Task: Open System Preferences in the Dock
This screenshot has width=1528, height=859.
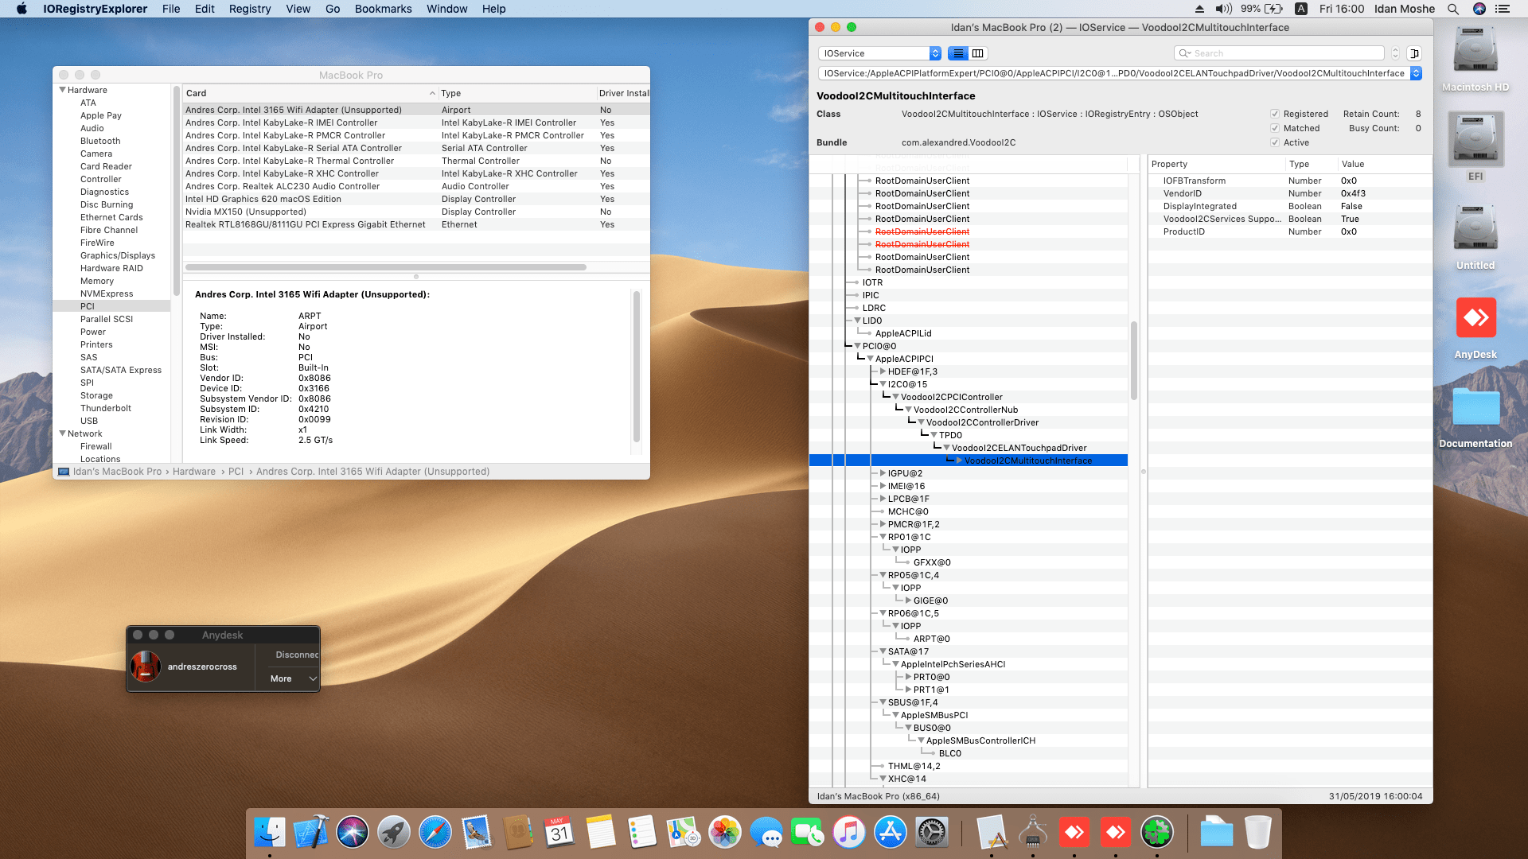Action: coord(932,833)
